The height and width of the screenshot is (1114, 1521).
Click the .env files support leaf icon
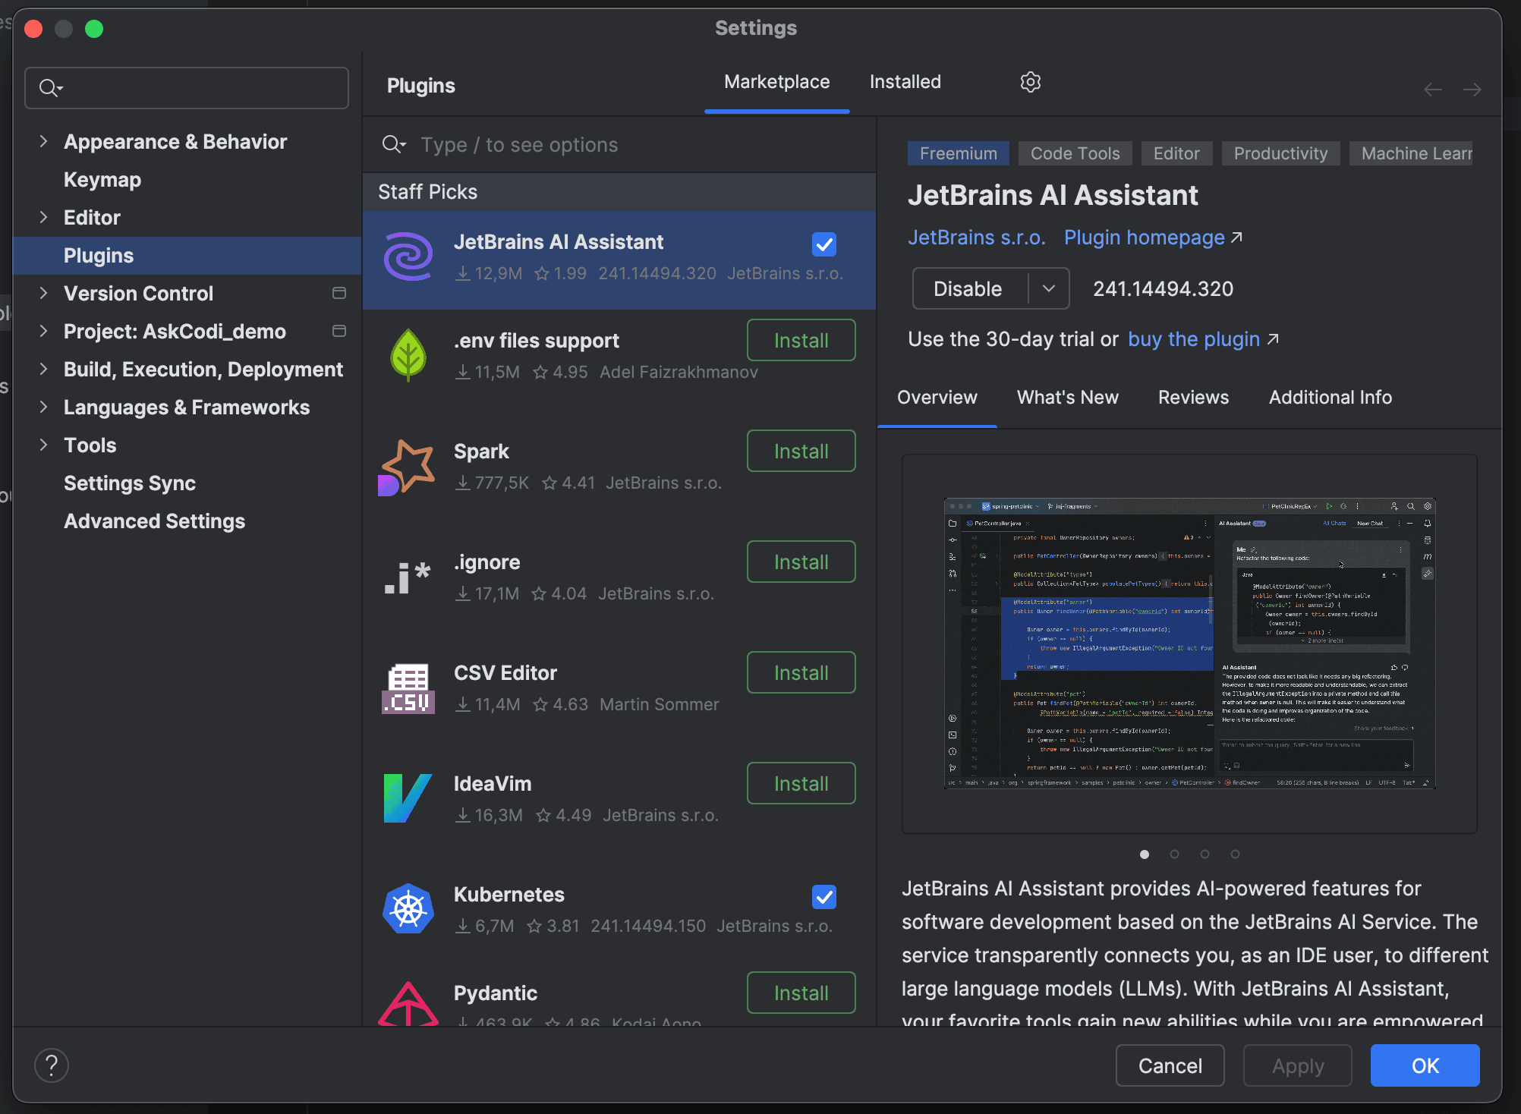tap(408, 355)
